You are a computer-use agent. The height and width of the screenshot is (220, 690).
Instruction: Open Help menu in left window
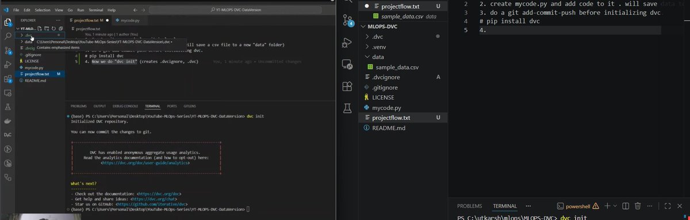111,10
